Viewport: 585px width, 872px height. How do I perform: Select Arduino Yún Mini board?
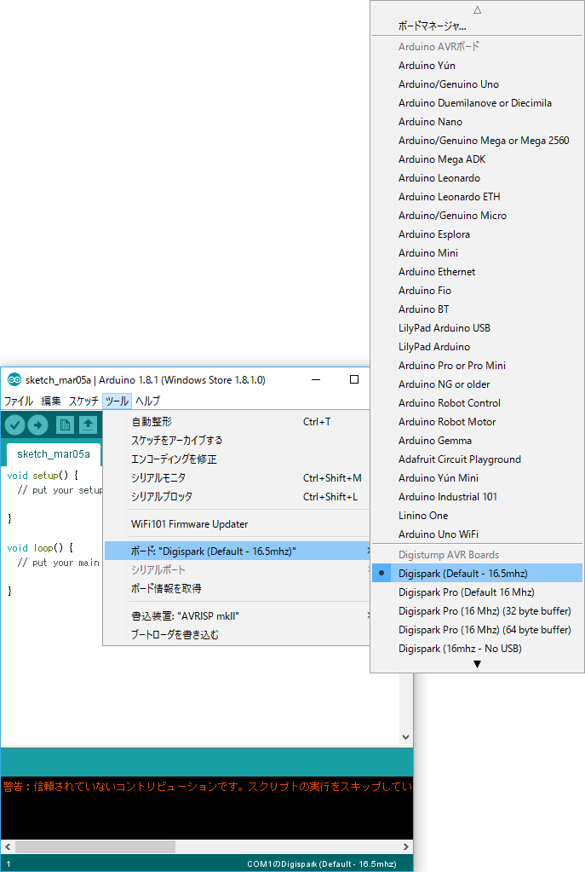477,478
